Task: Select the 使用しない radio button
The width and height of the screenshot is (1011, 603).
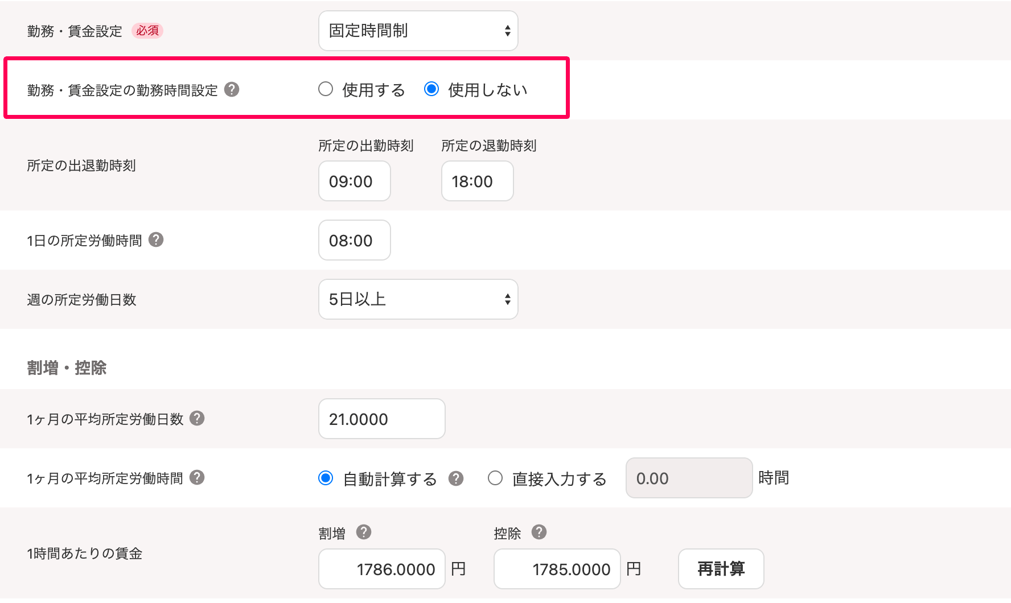Action: 431,89
